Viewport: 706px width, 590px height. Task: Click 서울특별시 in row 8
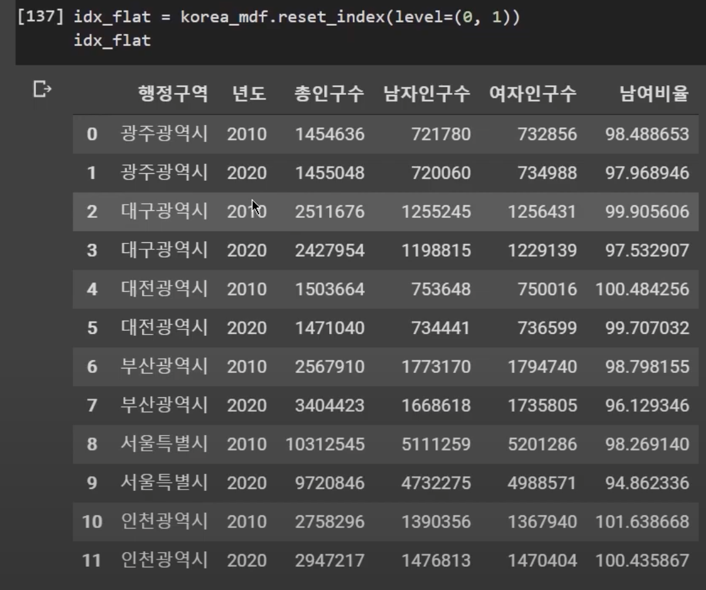pyautogui.click(x=165, y=443)
